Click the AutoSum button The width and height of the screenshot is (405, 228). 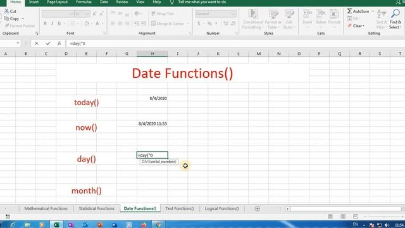[x=358, y=11]
